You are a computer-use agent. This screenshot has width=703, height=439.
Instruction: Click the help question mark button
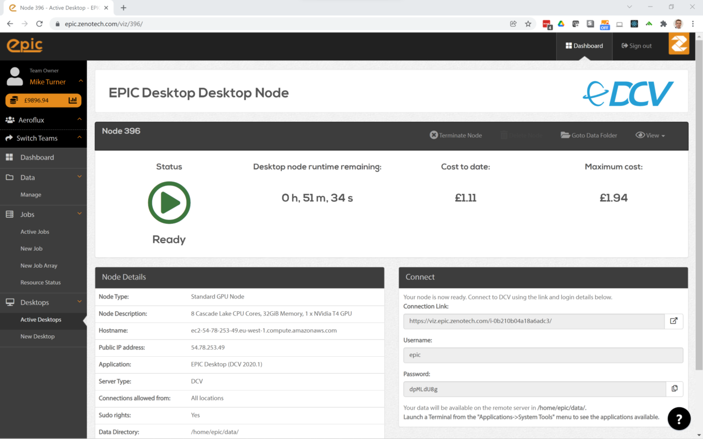click(x=679, y=419)
